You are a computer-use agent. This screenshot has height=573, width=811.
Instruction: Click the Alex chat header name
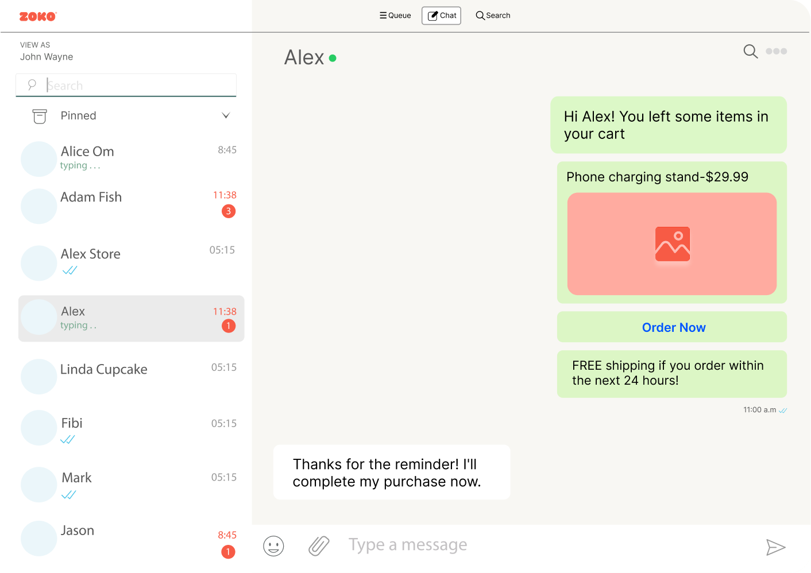coord(304,57)
